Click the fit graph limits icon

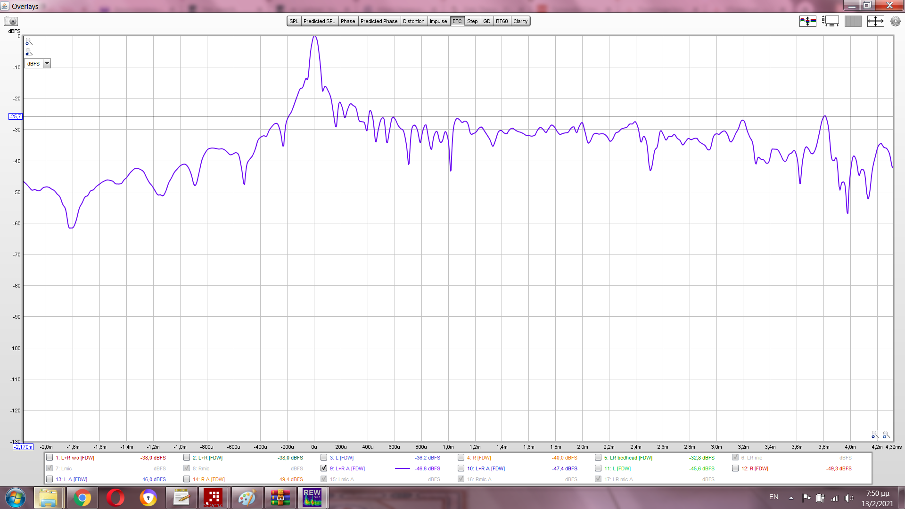875,21
